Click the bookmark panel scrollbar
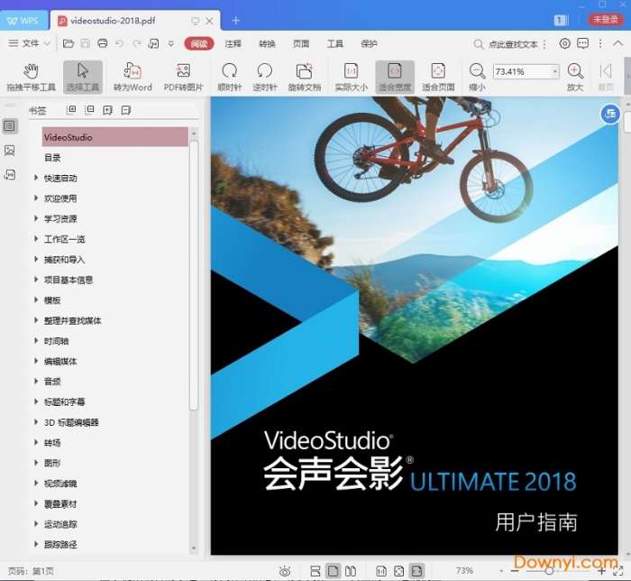Viewport: 631px width, 581px height. [x=194, y=275]
